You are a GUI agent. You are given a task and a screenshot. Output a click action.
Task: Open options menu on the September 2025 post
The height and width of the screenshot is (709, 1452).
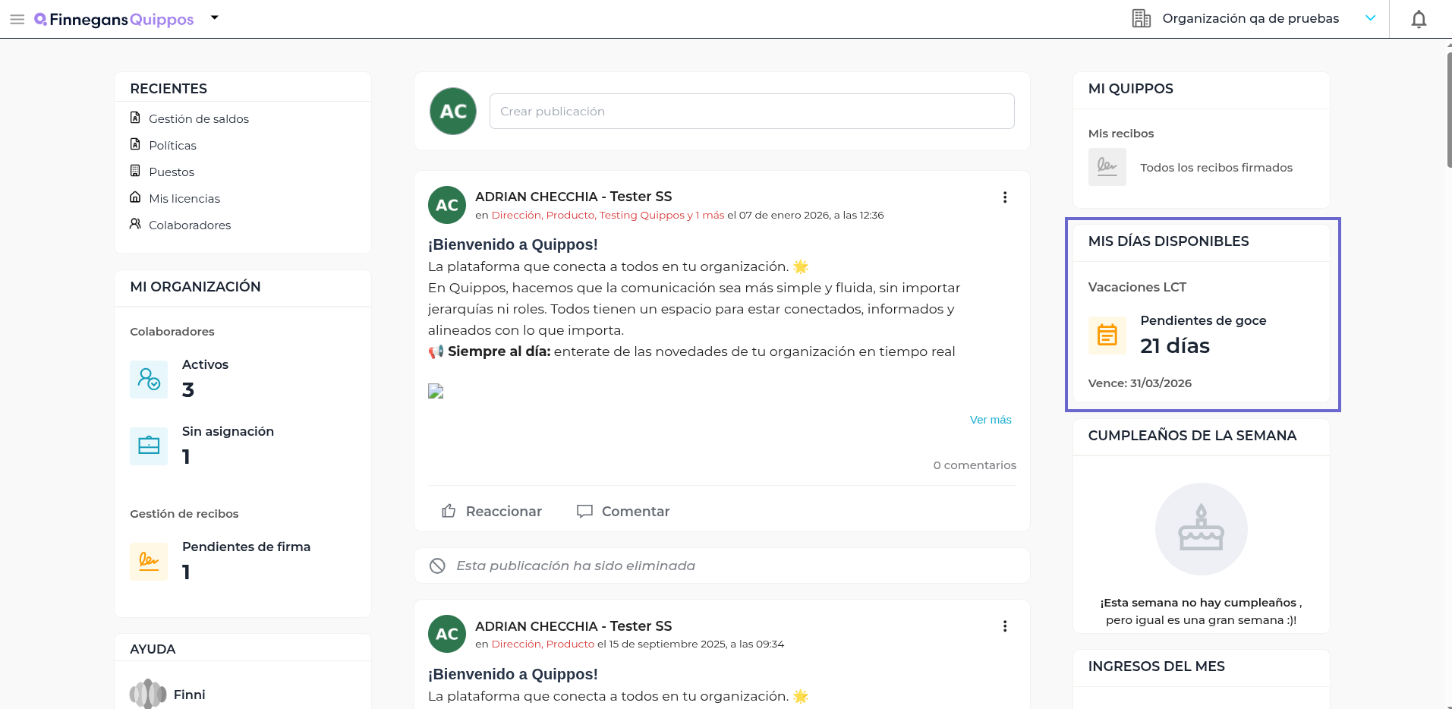pyautogui.click(x=1005, y=626)
